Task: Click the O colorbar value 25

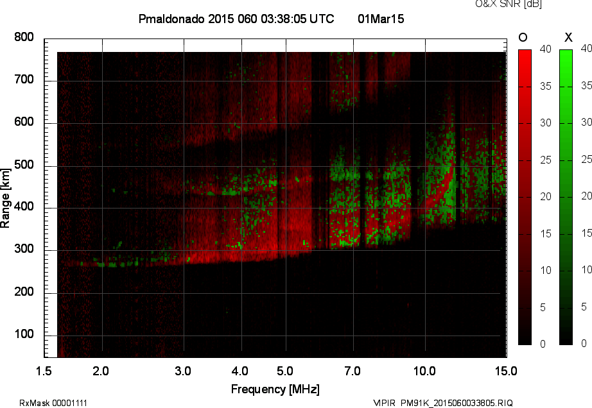Action: click(x=546, y=160)
